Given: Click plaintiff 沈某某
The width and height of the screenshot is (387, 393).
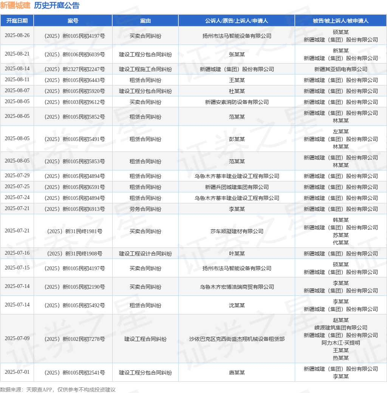Looking at the screenshot, I should [x=237, y=305].
